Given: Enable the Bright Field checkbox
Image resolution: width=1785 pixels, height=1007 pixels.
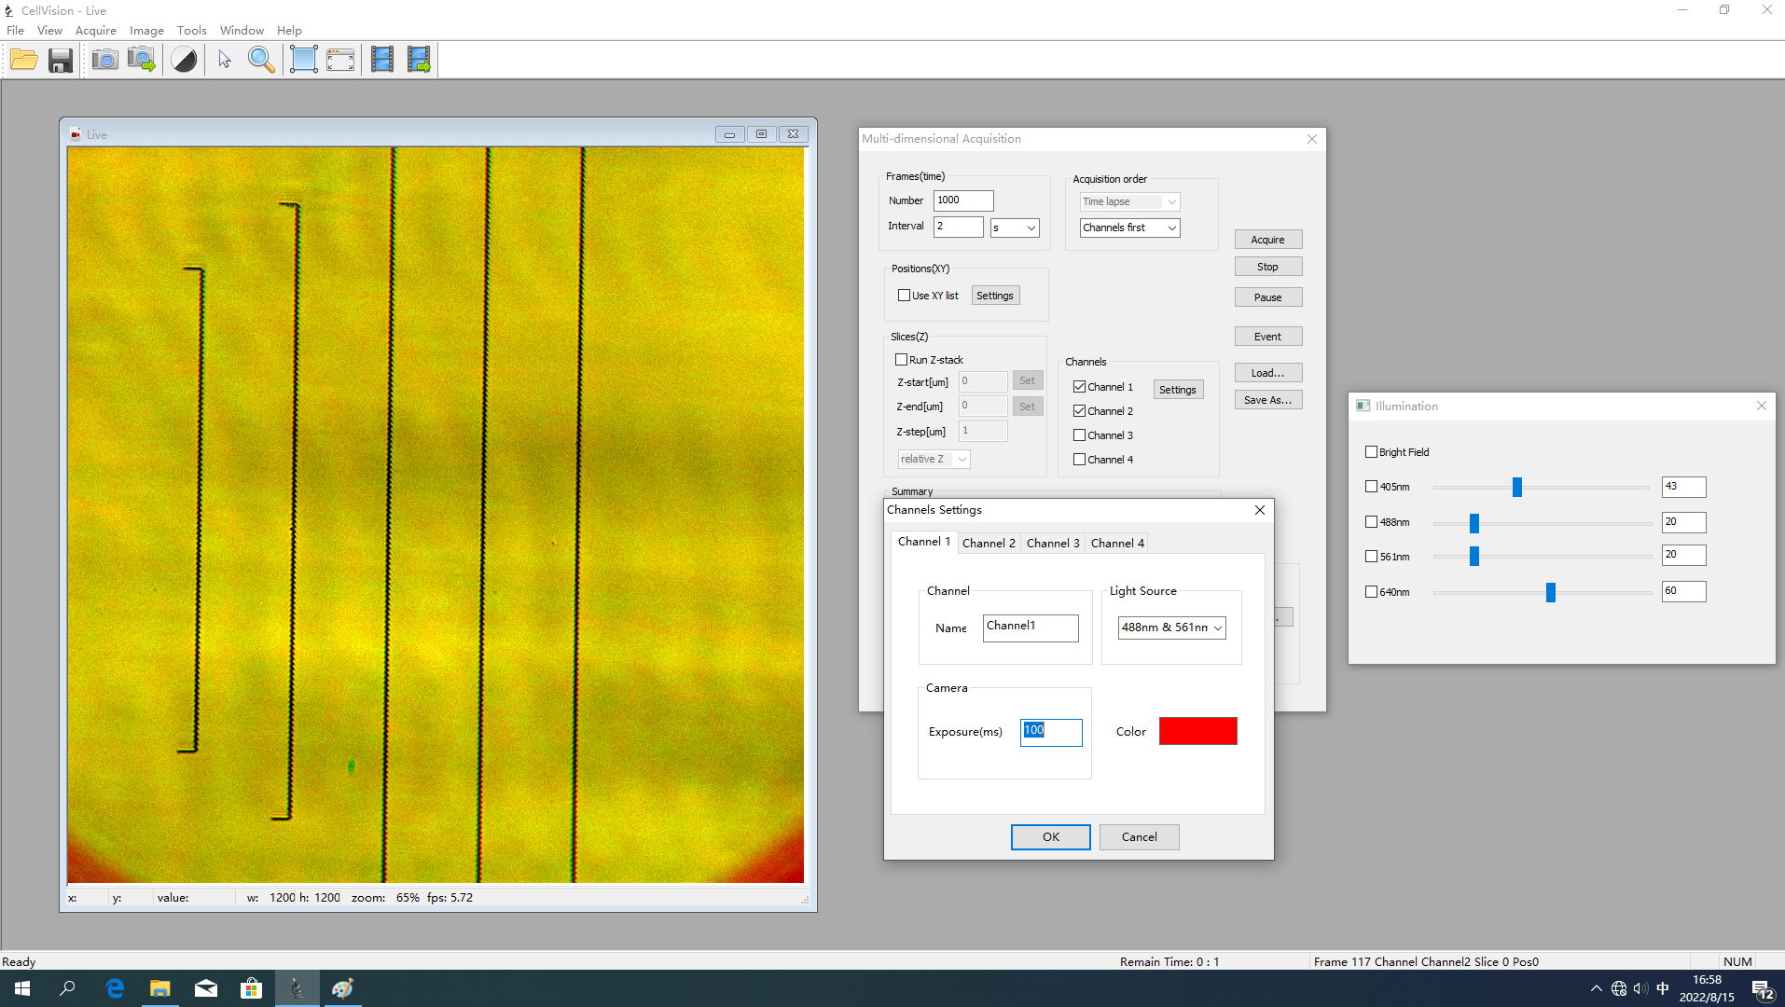Looking at the screenshot, I should [x=1371, y=452].
